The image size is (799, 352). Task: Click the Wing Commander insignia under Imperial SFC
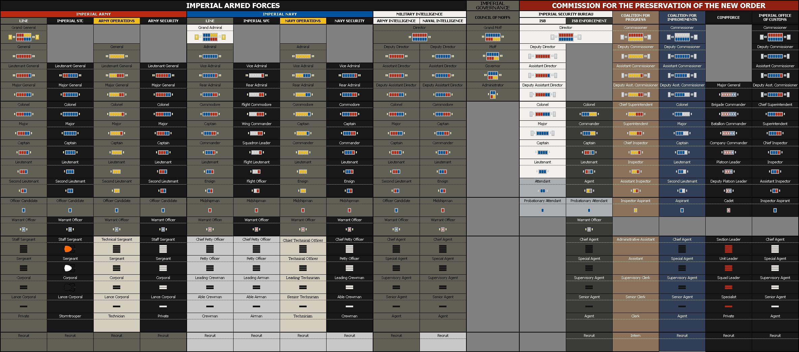click(256, 133)
